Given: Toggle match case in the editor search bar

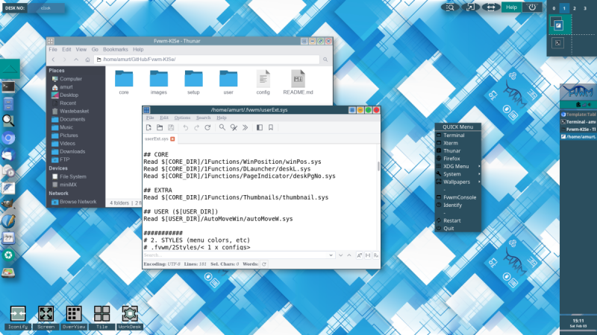Looking at the screenshot, I should pos(359,255).
